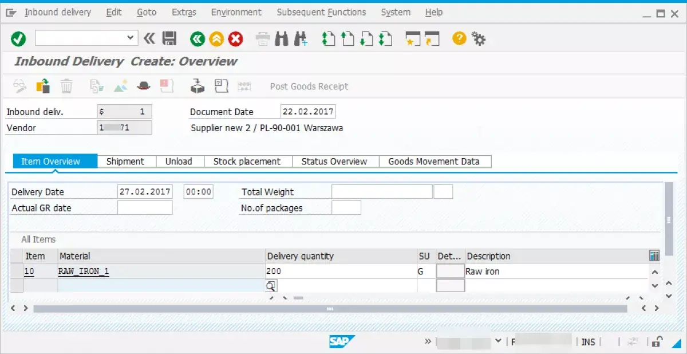Create a new session window icon

413,39
